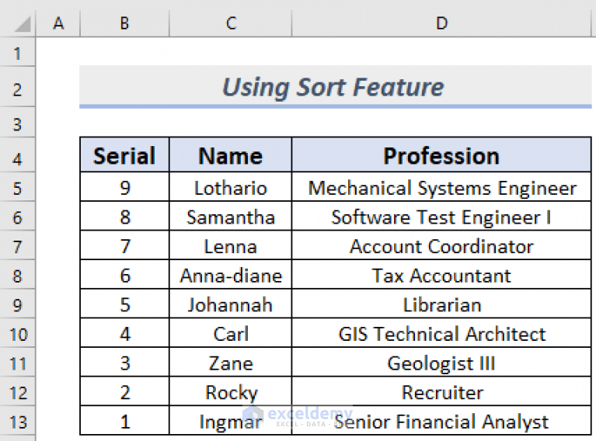Click the cell containing Zane

click(231, 363)
